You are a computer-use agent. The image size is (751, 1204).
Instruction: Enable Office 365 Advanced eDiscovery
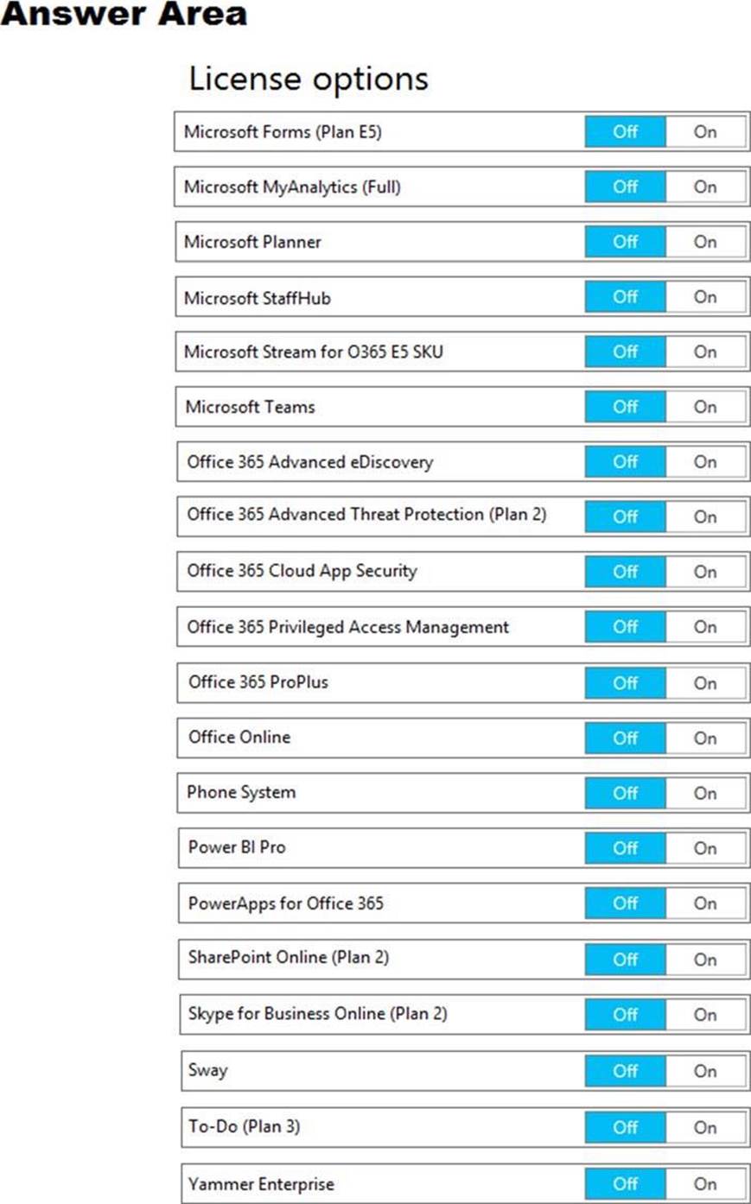(705, 462)
